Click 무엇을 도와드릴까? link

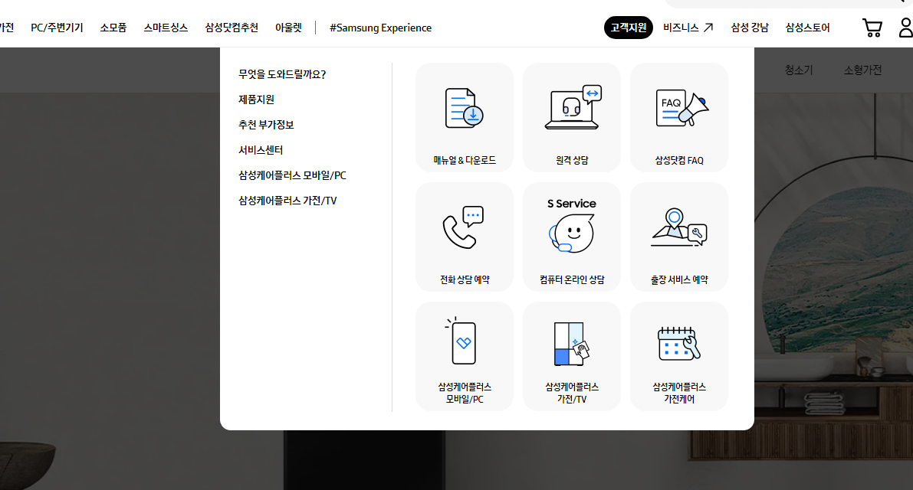282,74
